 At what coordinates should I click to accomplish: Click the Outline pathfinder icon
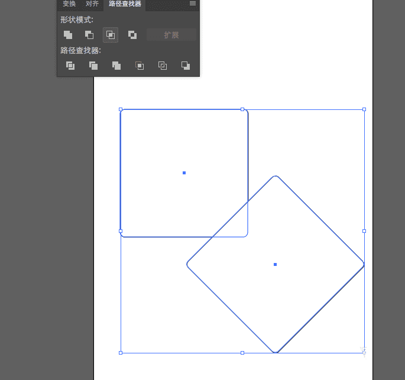coord(163,66)
